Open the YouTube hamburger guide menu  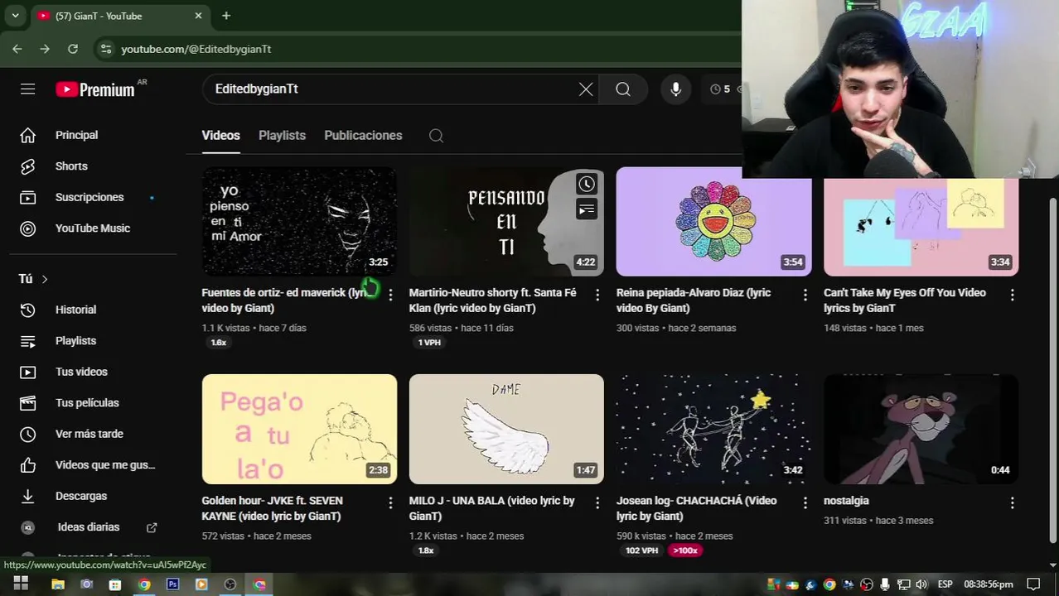[x=28, y=89]
